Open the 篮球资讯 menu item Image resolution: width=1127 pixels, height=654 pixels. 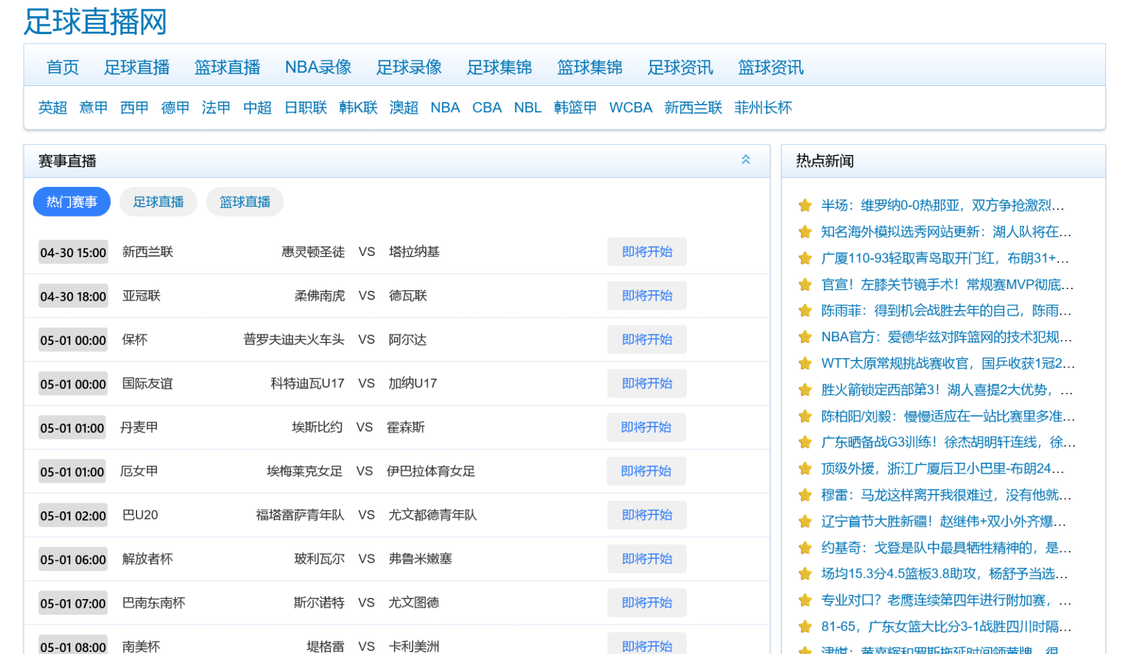(x=770, y=67)
